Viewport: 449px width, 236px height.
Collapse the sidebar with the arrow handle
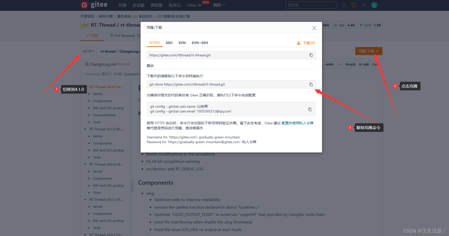click(132, 186)
